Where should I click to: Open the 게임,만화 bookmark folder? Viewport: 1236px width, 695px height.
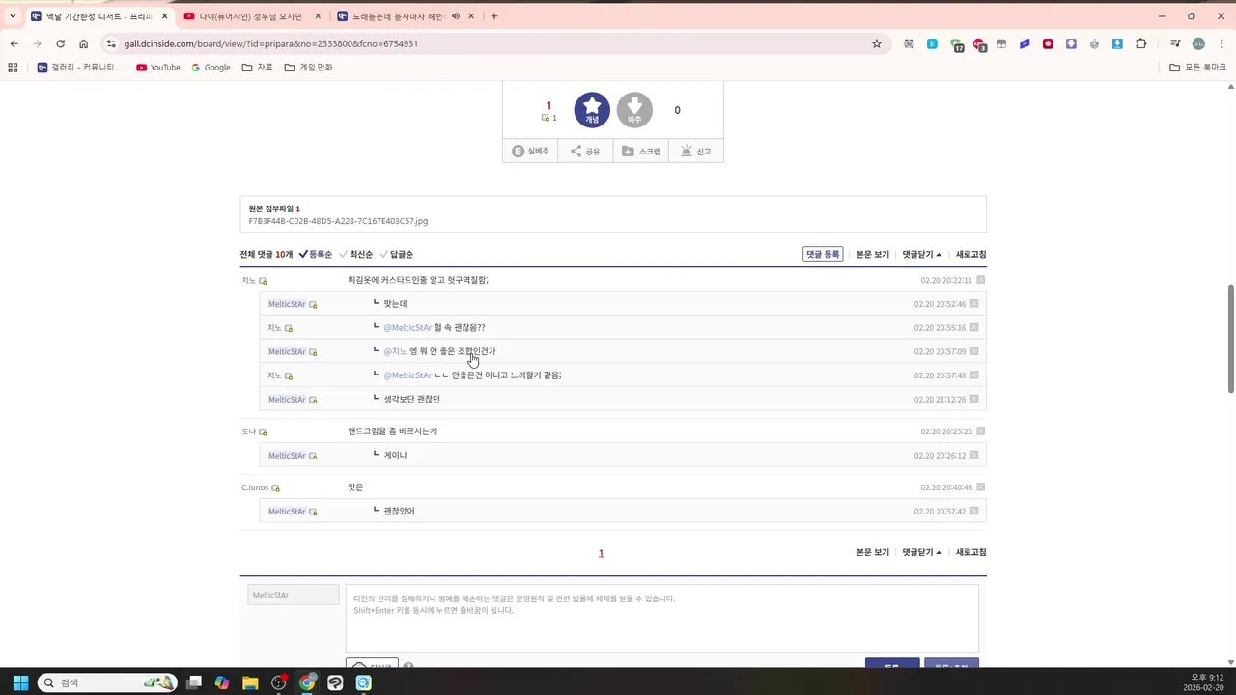(308, 68)
